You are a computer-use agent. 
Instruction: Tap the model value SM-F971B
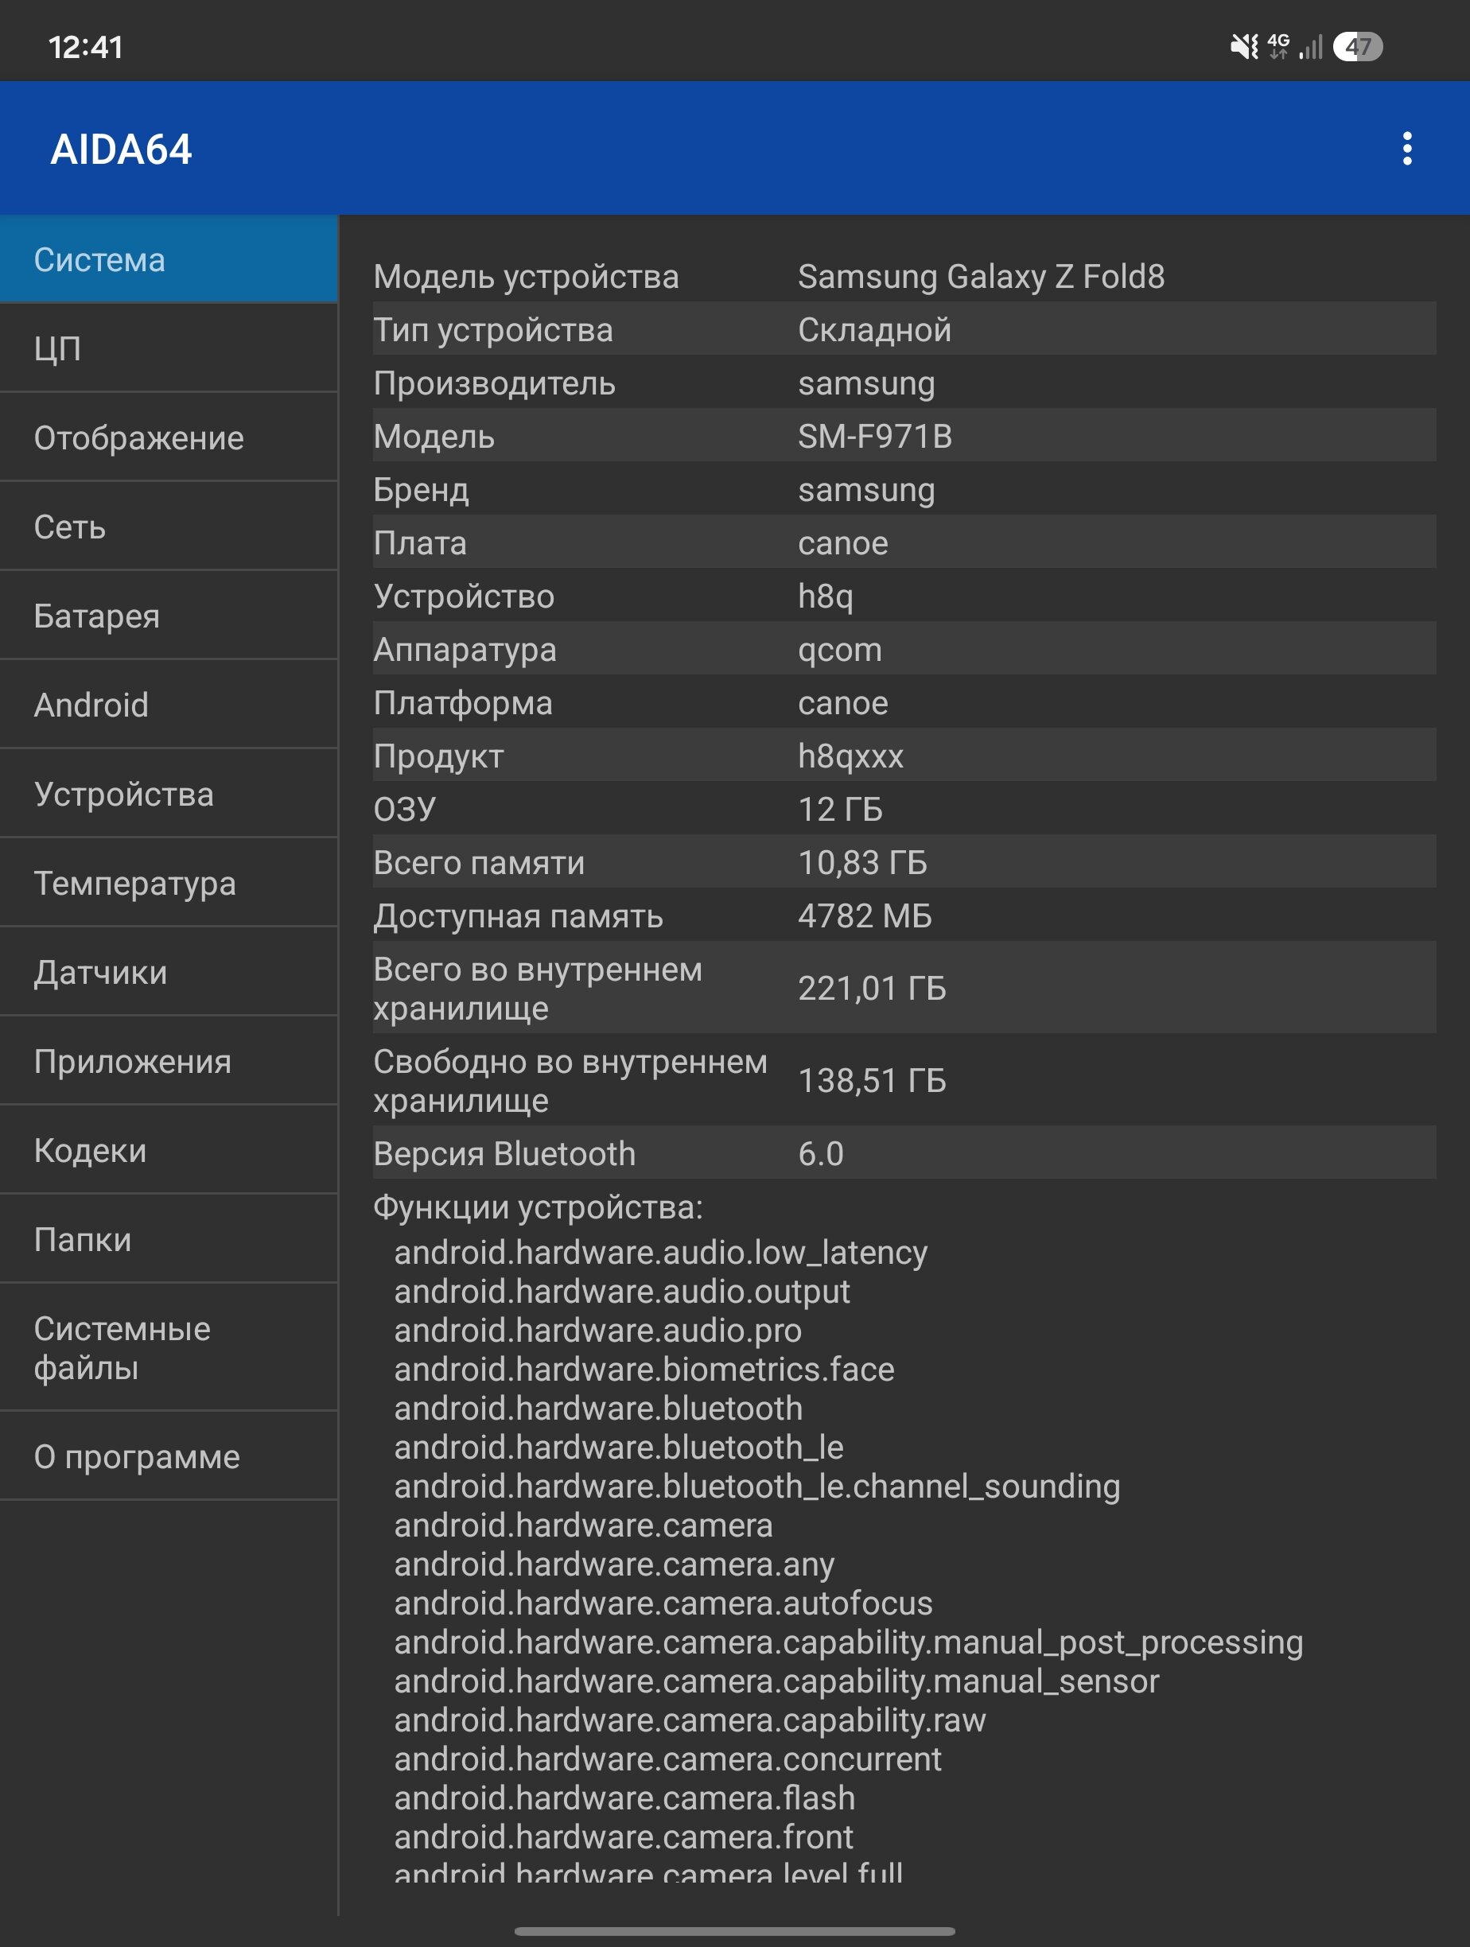coord(875,437)
